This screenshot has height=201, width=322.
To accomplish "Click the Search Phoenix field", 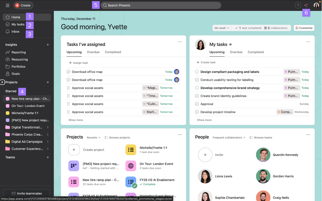I will point(161,5).
